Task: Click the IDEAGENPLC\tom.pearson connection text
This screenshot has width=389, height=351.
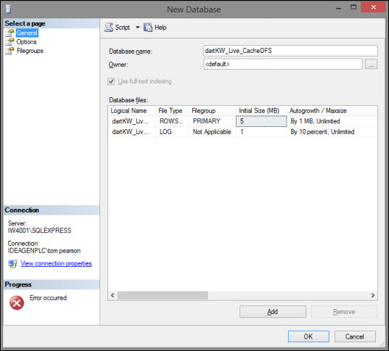Action: (x=44, y=251)
